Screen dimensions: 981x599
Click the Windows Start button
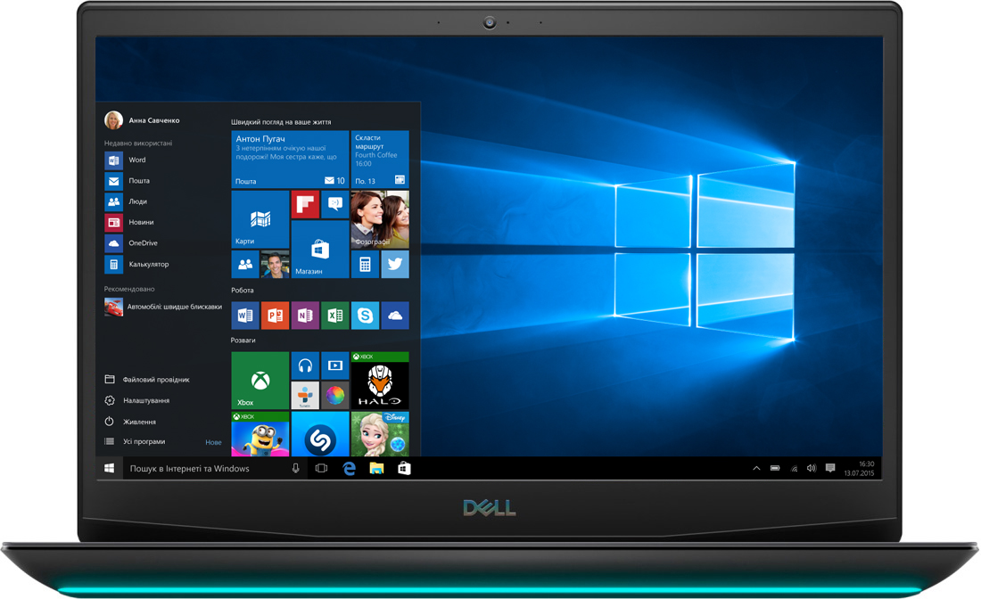point(110,468)
